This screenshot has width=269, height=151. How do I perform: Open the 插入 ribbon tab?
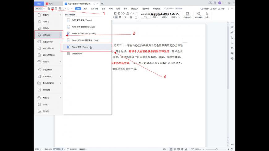(x=85, y=9)
